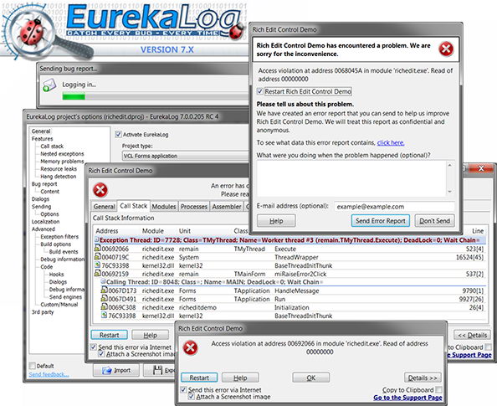Close the call stack window with red X
The image size is (497, 406).
(481, 168)
